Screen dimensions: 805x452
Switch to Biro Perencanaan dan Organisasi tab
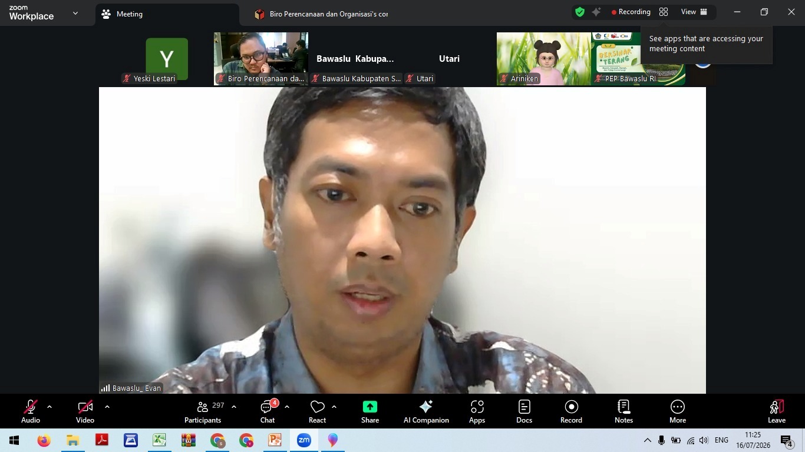point(321,14)
